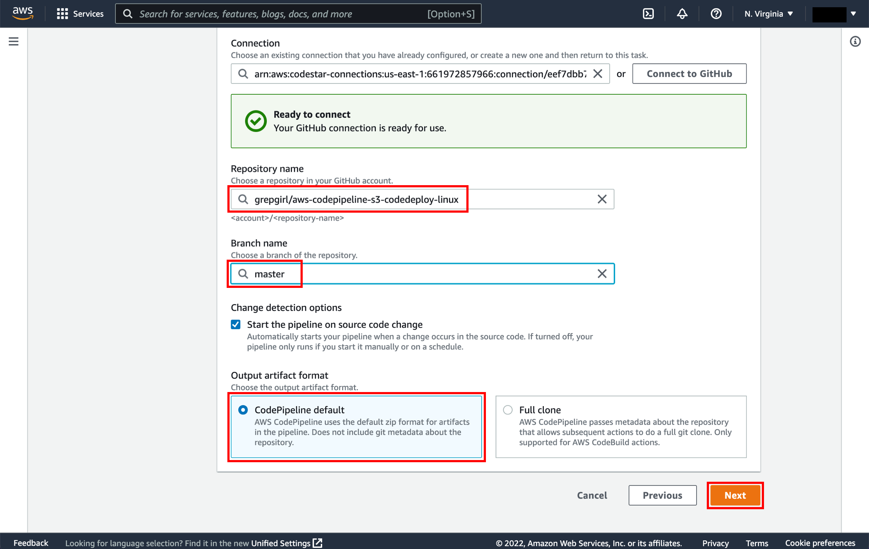Click the search magnifier icon in top bar
Image resolution: width=869 pixels, height=549 pixels.
point(127,14)
